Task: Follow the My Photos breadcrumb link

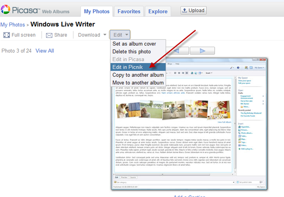Action: (12, 25)
